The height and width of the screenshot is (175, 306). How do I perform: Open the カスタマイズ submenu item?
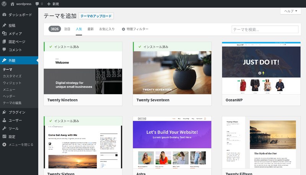12,76
